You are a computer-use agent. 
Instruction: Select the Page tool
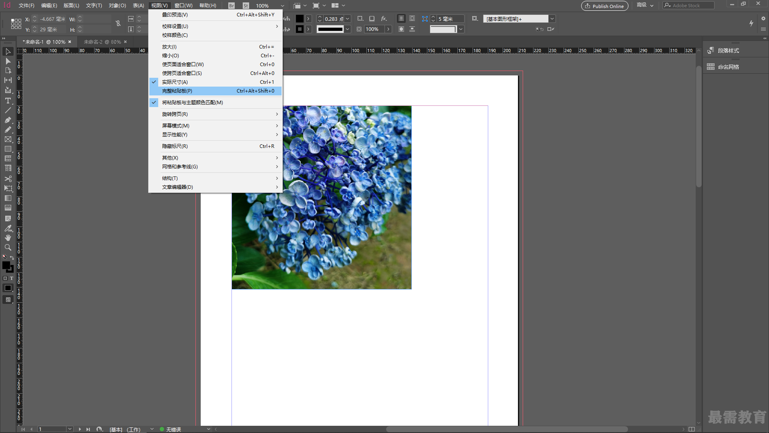coord(8,71)
